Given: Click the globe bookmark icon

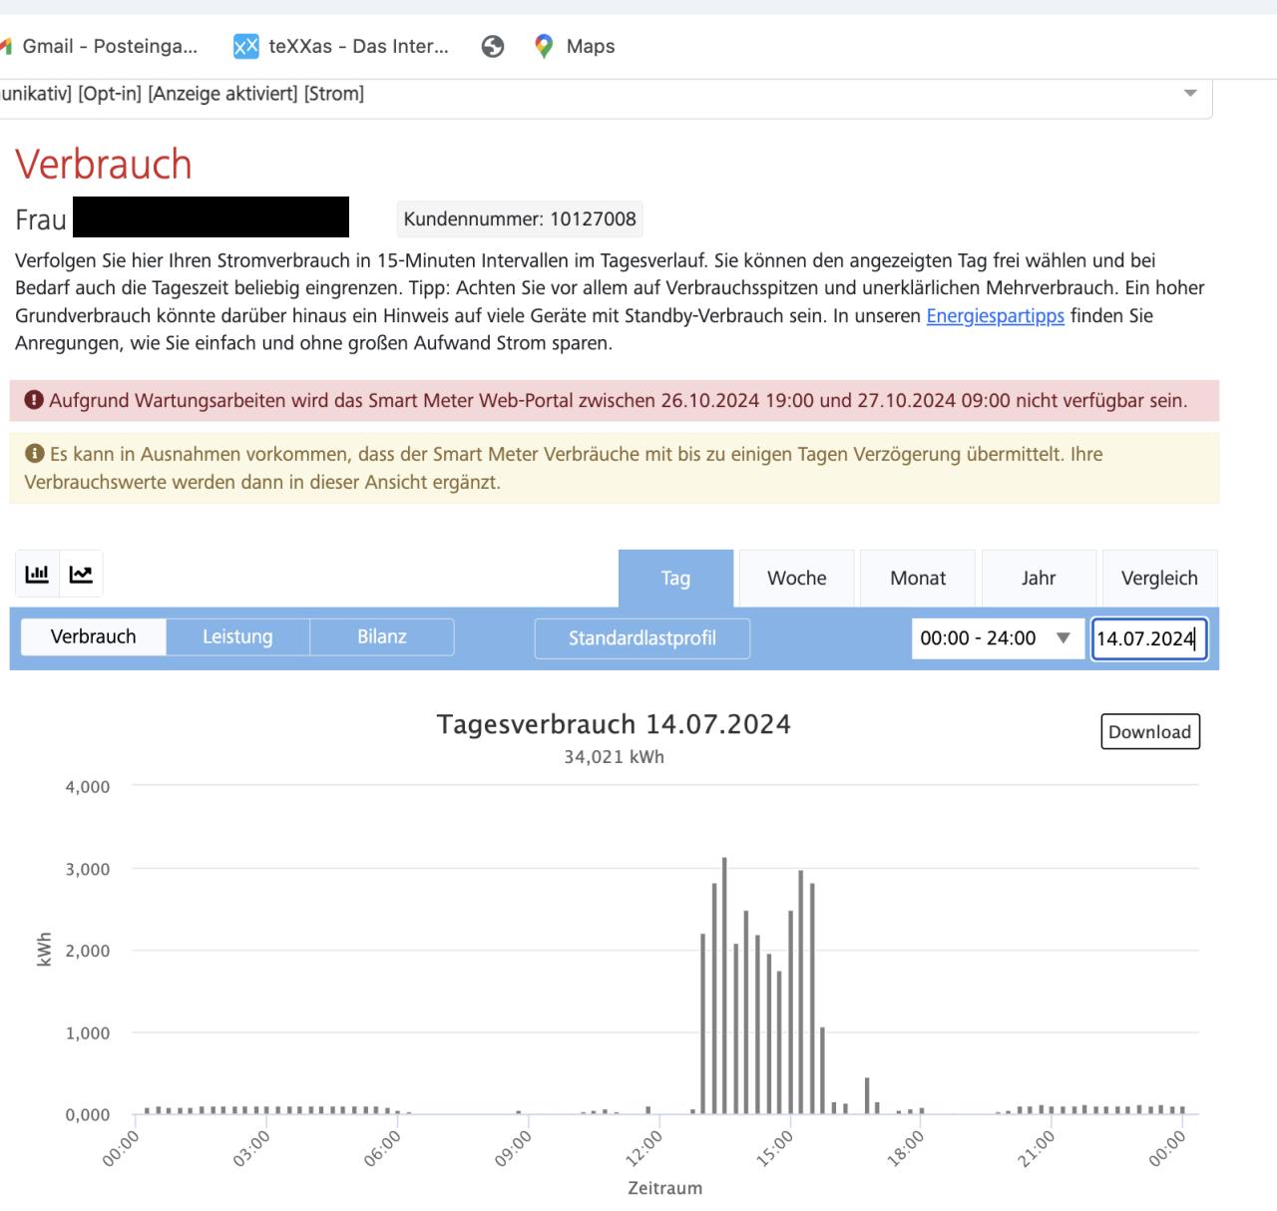Looking at the screenshot, I should pos(493,46).
